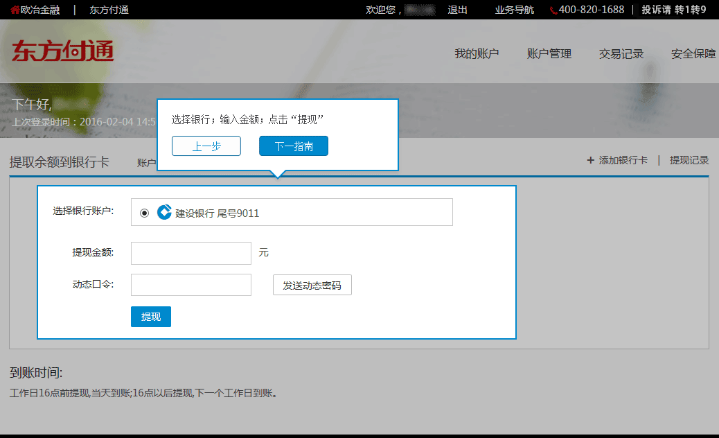The image size is (719, 438).
Task: Click the blue 提现 submit button
Action: [x=151, y=317]
